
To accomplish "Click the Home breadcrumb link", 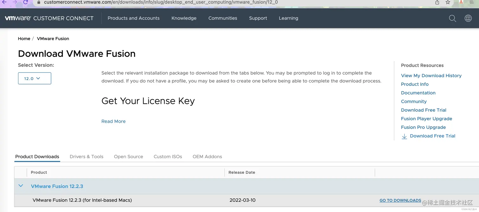I will [24, 39].
